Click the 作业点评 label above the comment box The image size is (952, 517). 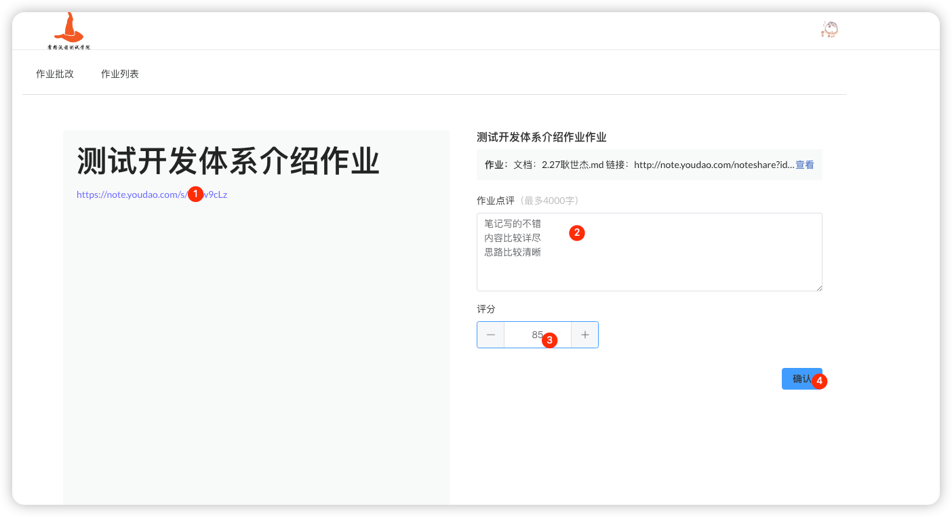(496, 201)
